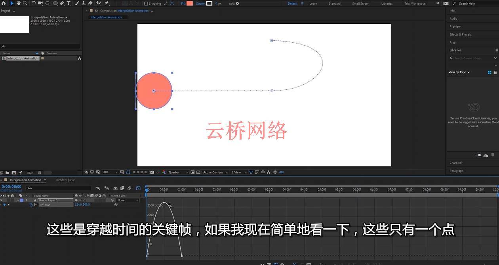The width and height of the screenshot is (499, 265).
Task: Take a snapshot with camera icon
Action: click(152, 172)
